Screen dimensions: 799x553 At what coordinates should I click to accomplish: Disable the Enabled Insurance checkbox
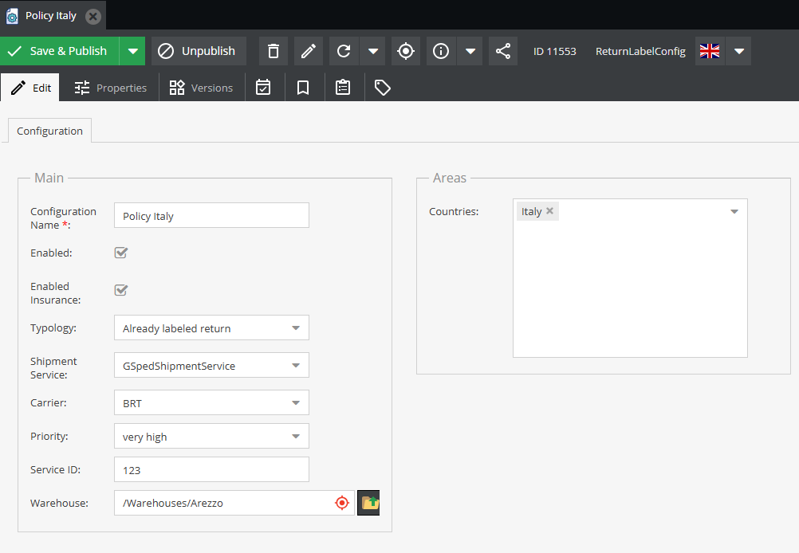pos(120,290)
